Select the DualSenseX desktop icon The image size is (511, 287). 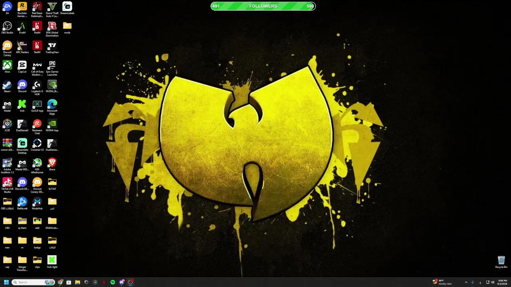(22, 126)
